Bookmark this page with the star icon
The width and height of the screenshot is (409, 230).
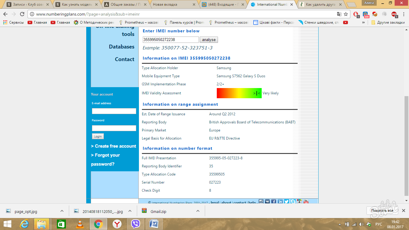pos(346,14)
